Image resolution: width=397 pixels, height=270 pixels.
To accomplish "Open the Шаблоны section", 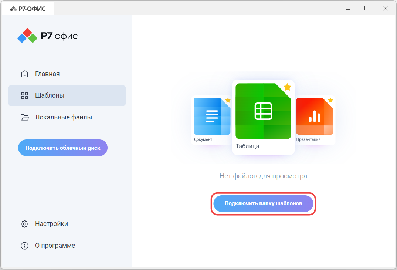I will pos(67,95).
